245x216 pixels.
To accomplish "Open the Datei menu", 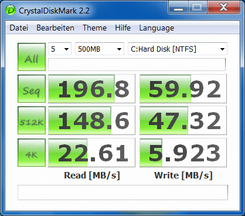I will coord(19,28).
